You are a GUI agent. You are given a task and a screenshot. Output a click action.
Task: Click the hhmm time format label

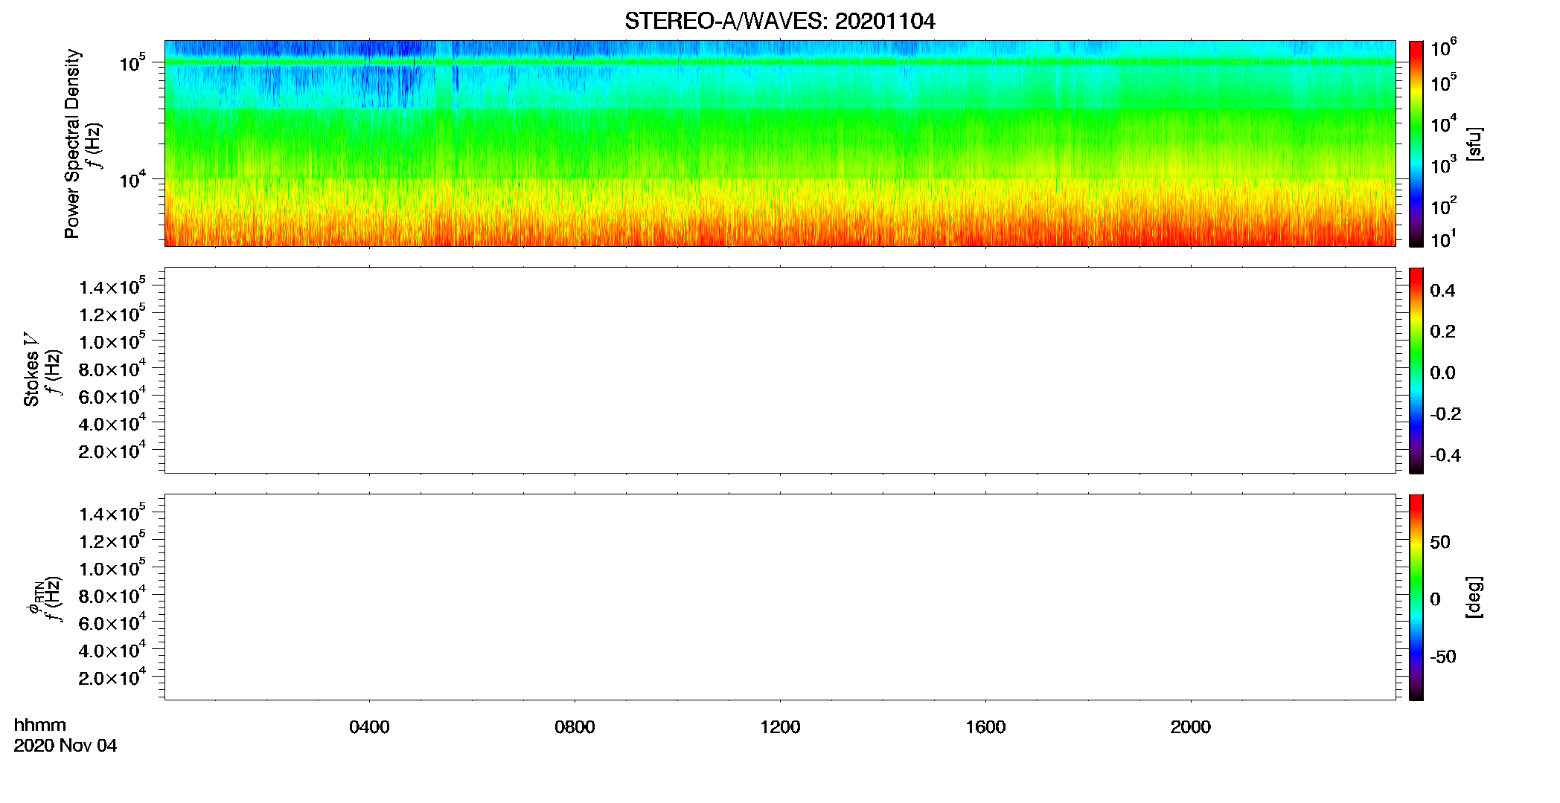40,726
